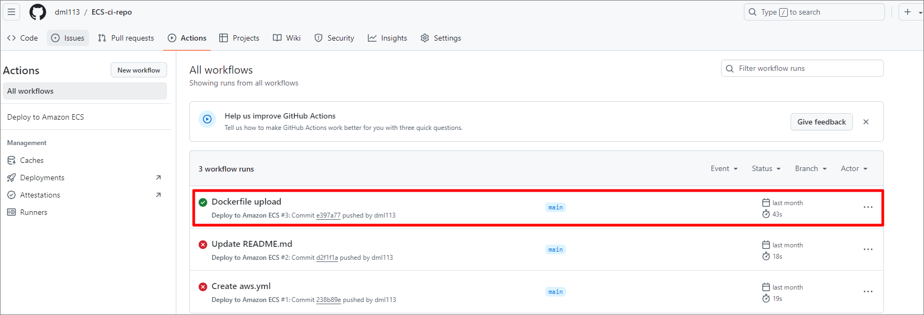Click the external arrow beside Attestations
This screenshot has height=315, width=924.
(158, 195)
